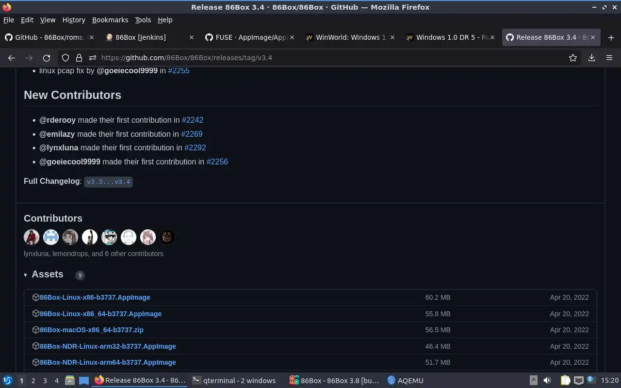Switch to workspace 4 in taskbar
This screenshot has width=621, height=388.
[x=57, y=381]
